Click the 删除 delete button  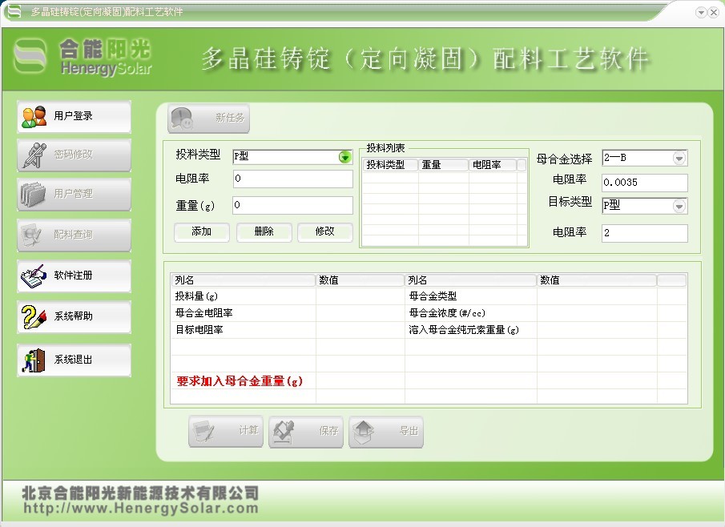264,232
